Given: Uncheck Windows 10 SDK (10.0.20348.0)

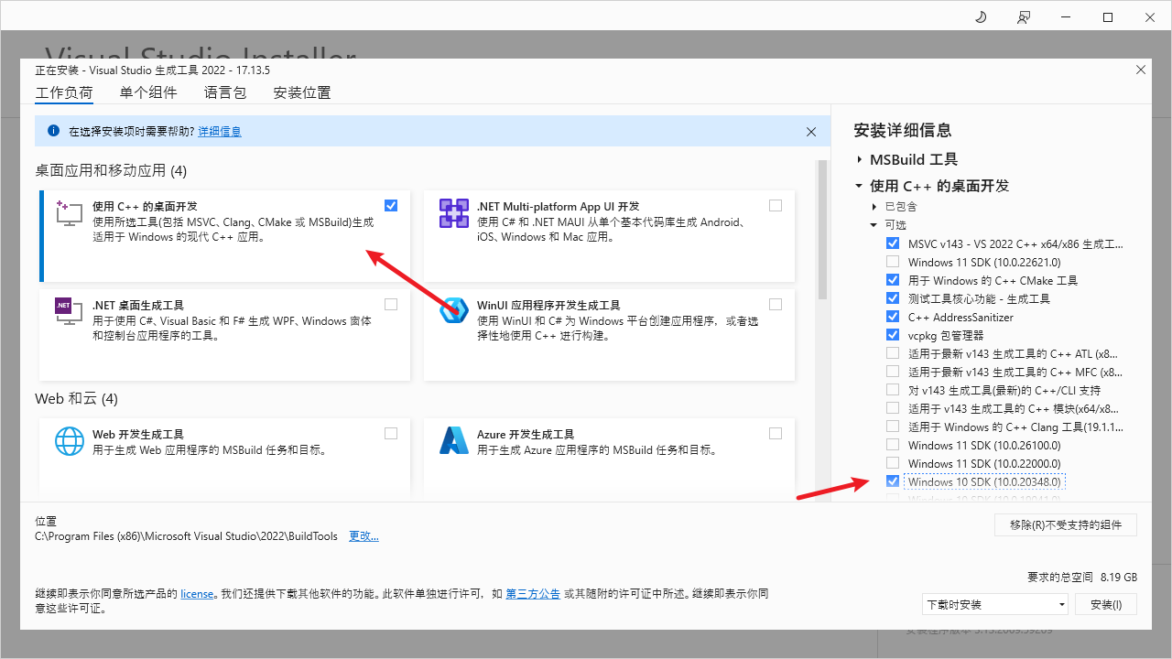Looking at the screenshot, I should (x=893, y=481).
